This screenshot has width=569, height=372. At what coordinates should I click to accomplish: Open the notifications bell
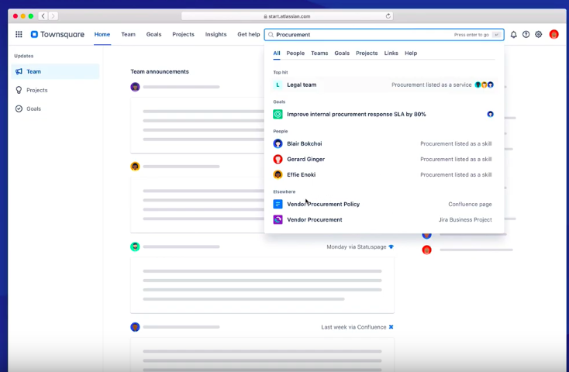513,34
